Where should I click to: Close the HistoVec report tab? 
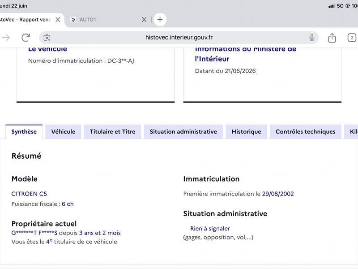click(x=58, y=20)
